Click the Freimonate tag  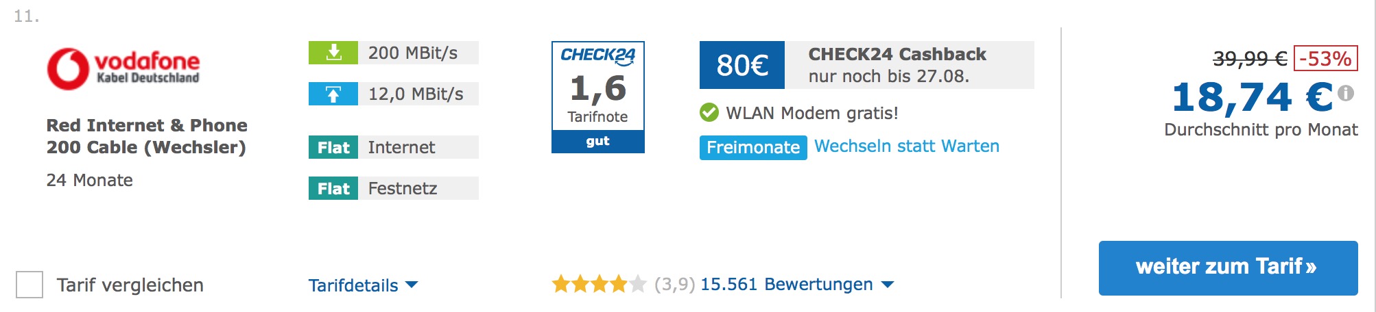coord(752,147)
